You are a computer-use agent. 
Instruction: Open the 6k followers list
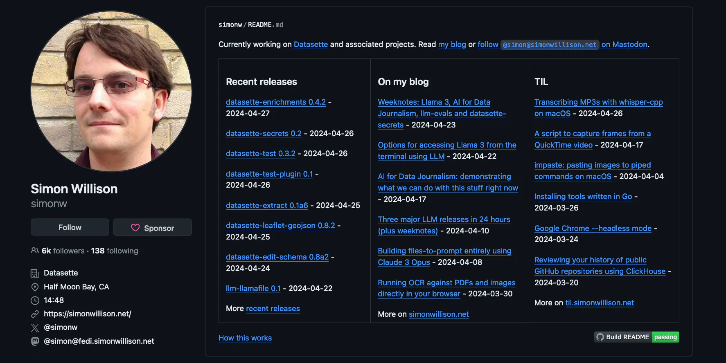coord(63,251)
